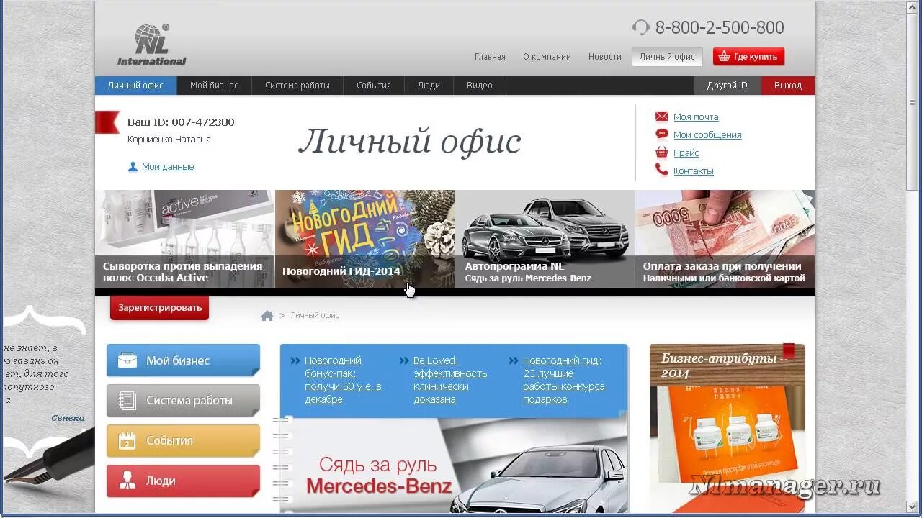Open Моя почта link

[696, 117]
